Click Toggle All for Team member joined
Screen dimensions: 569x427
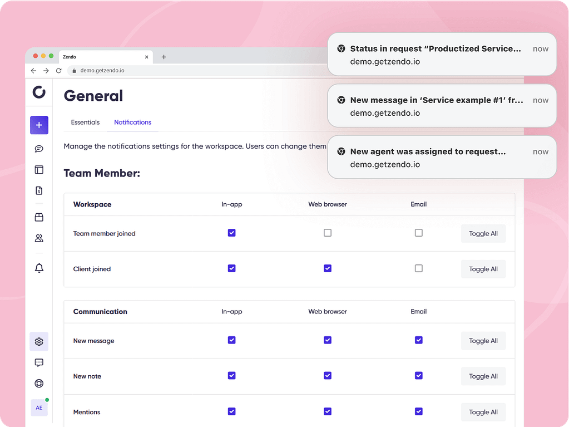click(483, 233)
